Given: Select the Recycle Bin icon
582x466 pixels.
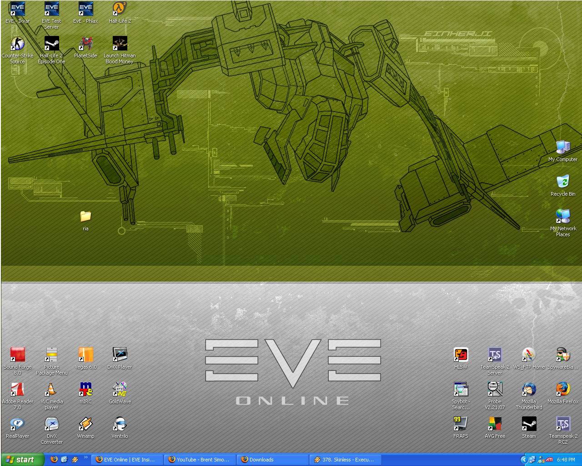Looking at the screenshot, I should tap(563, 186).
